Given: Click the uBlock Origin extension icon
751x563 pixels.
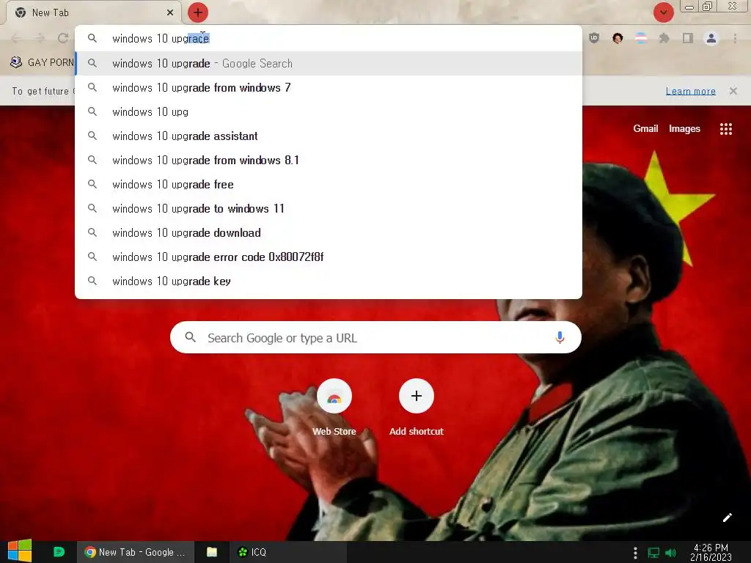Looking at the screenshot, I should tap(594, 38).
